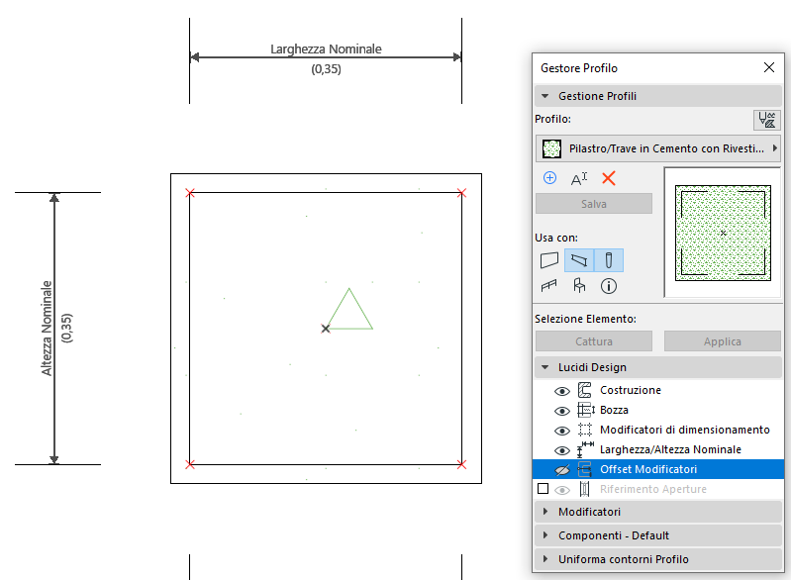This screenshot has width=791, height=580.
Task: Expand the Componenti - Default section
Action: click(545, 535)
